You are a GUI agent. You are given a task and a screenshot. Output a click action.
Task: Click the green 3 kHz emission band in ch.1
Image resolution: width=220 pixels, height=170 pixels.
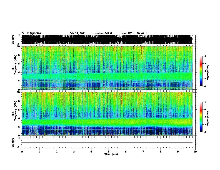click(x=107, y=76)
